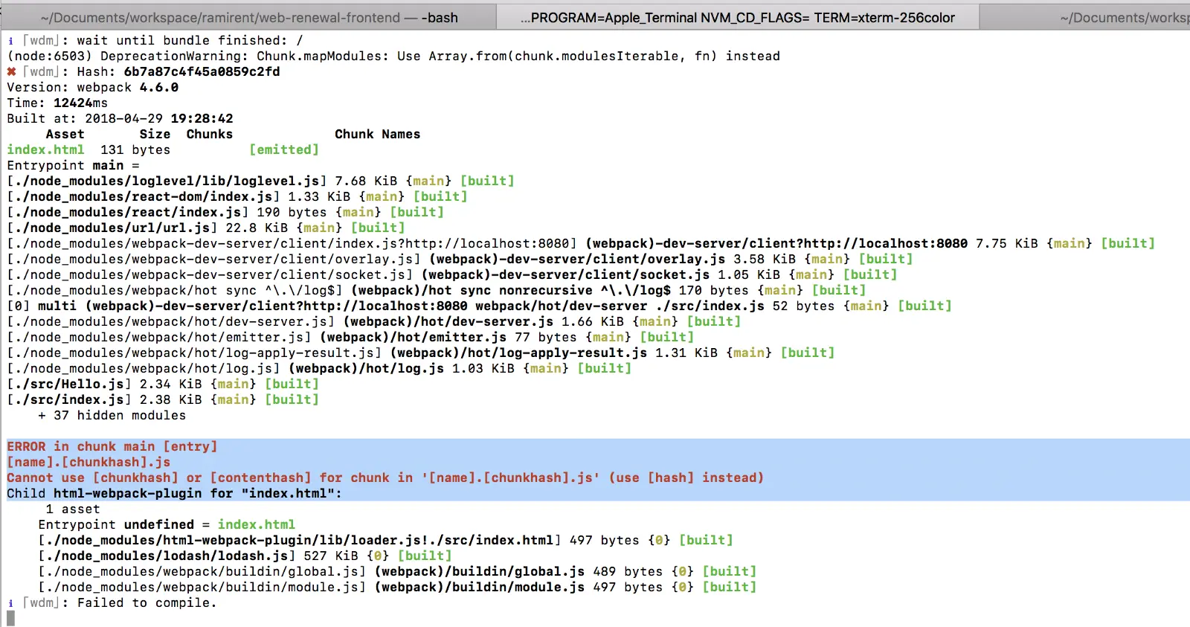Click the Entrypoint undefined = index.html line
The height and width of the screenshot is (627, 1190).
click(167, 524)
